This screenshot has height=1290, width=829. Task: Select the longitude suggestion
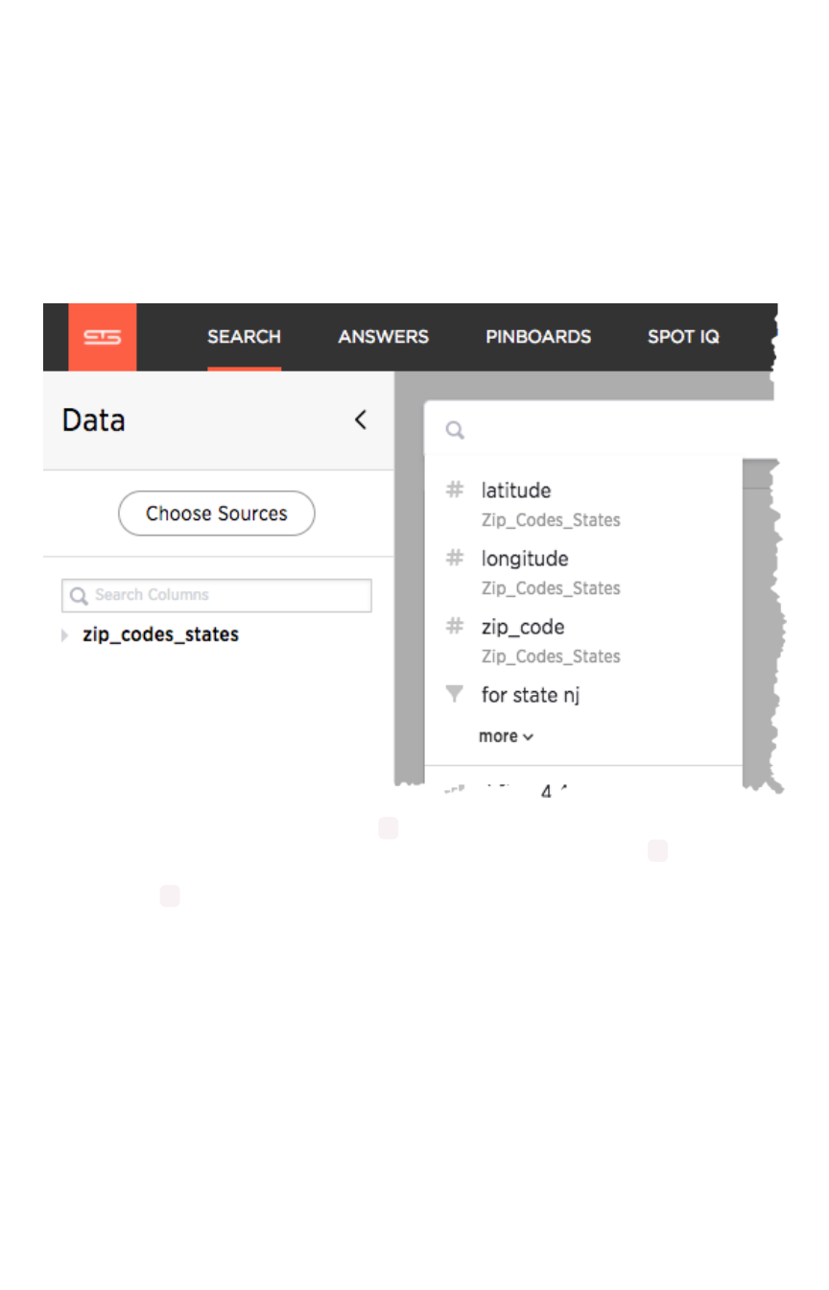(x=525, y=559)
